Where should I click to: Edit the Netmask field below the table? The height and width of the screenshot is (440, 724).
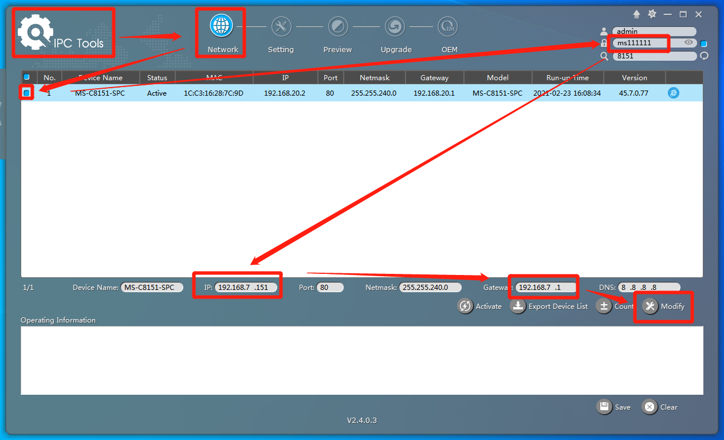430,288
